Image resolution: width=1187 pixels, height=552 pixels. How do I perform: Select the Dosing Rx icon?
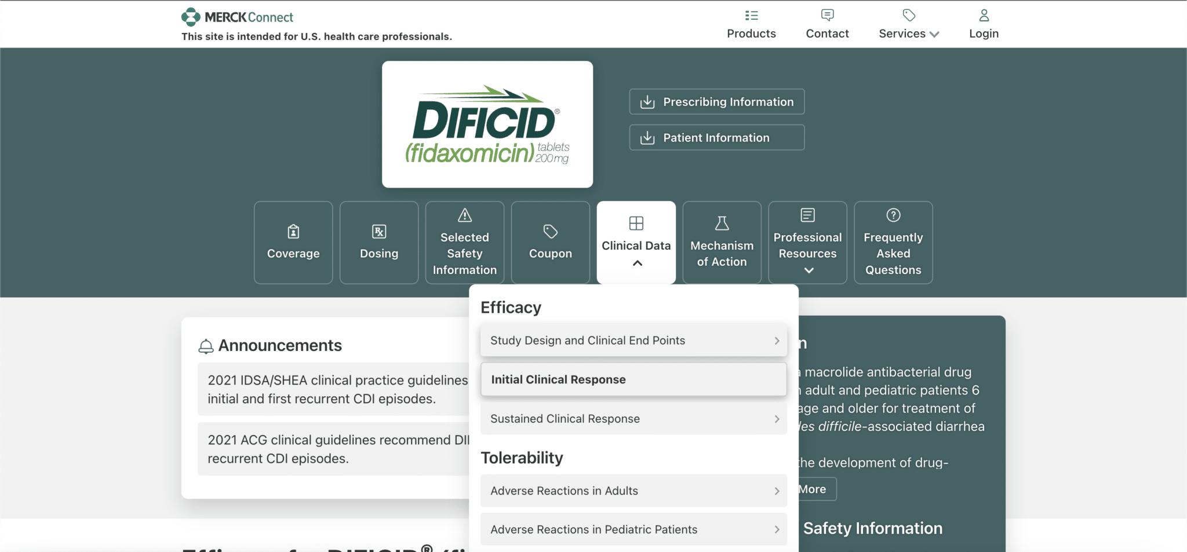coord(378,231)
